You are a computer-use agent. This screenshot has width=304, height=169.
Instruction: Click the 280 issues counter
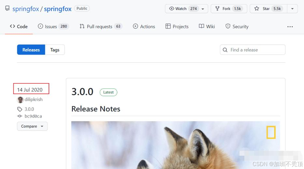point(64,26)
